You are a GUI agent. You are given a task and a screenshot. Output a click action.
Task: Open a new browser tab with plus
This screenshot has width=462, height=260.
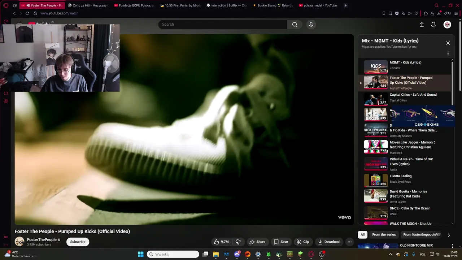pos(345,5)
